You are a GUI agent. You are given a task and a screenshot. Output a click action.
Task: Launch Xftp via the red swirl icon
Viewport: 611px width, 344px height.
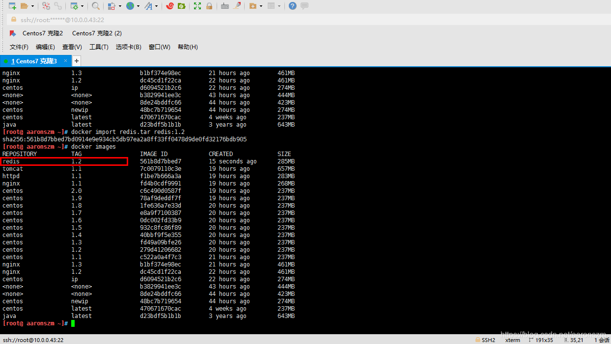[170, 6]
